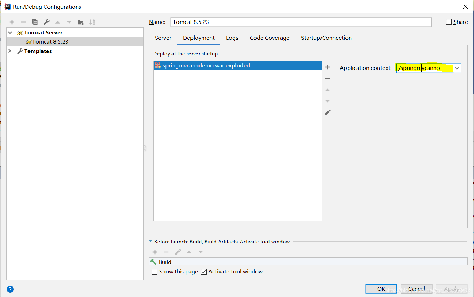Remove artifact from deploy list
The height and width of the screenshot is (297, 474).
(x=327, y=78)
